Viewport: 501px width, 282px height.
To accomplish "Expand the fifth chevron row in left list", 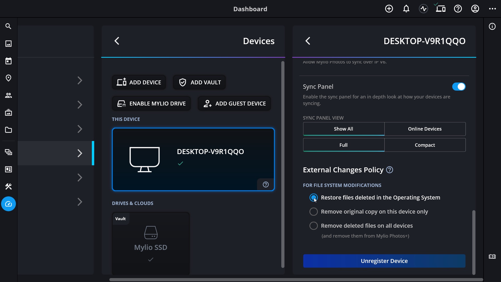I will pyautogui.click(x=80, y=178).
